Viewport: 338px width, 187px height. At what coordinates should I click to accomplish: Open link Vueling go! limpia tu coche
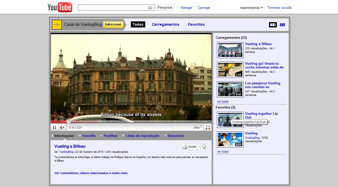pos(264,65)
